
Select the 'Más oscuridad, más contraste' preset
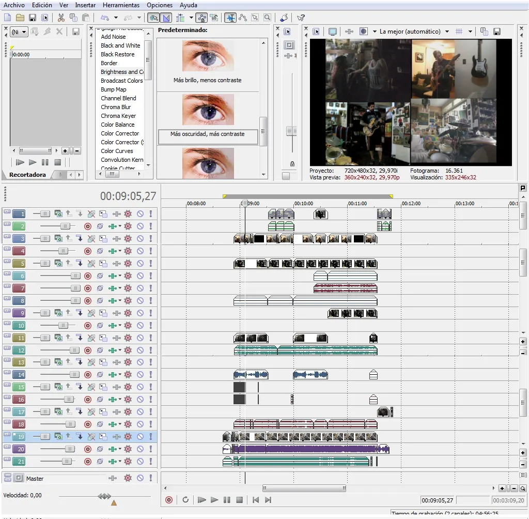click(x=207, y=134)
